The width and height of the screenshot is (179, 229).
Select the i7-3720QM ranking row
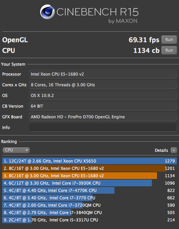click(x=89, y=205)
